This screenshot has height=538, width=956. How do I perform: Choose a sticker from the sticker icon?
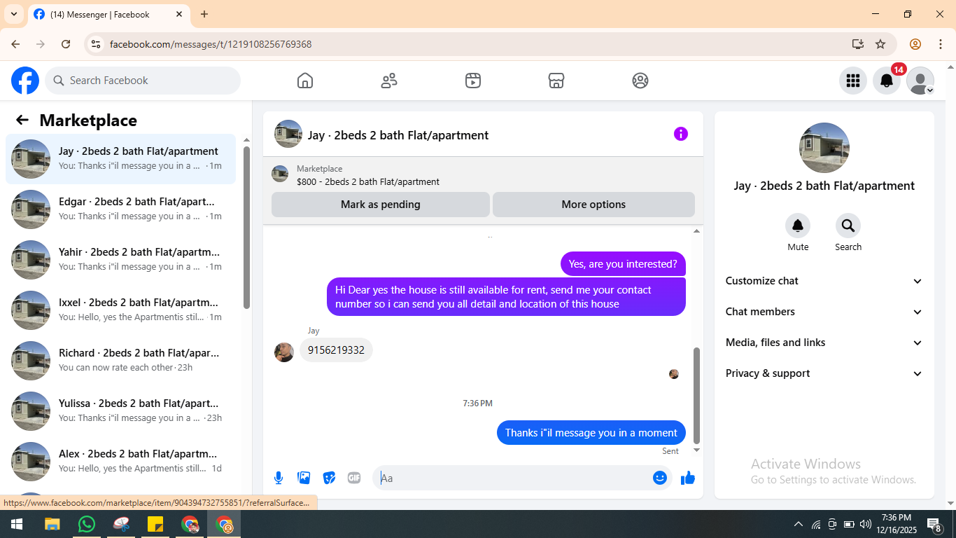329,478
